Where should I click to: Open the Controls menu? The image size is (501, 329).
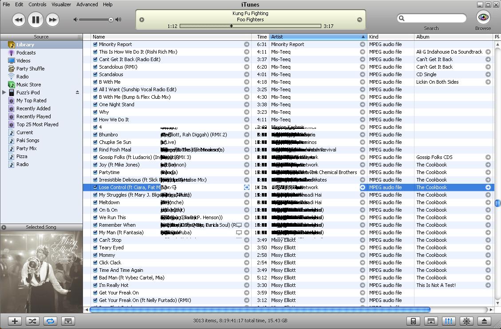pyautogui.click(x=37, y=4)
